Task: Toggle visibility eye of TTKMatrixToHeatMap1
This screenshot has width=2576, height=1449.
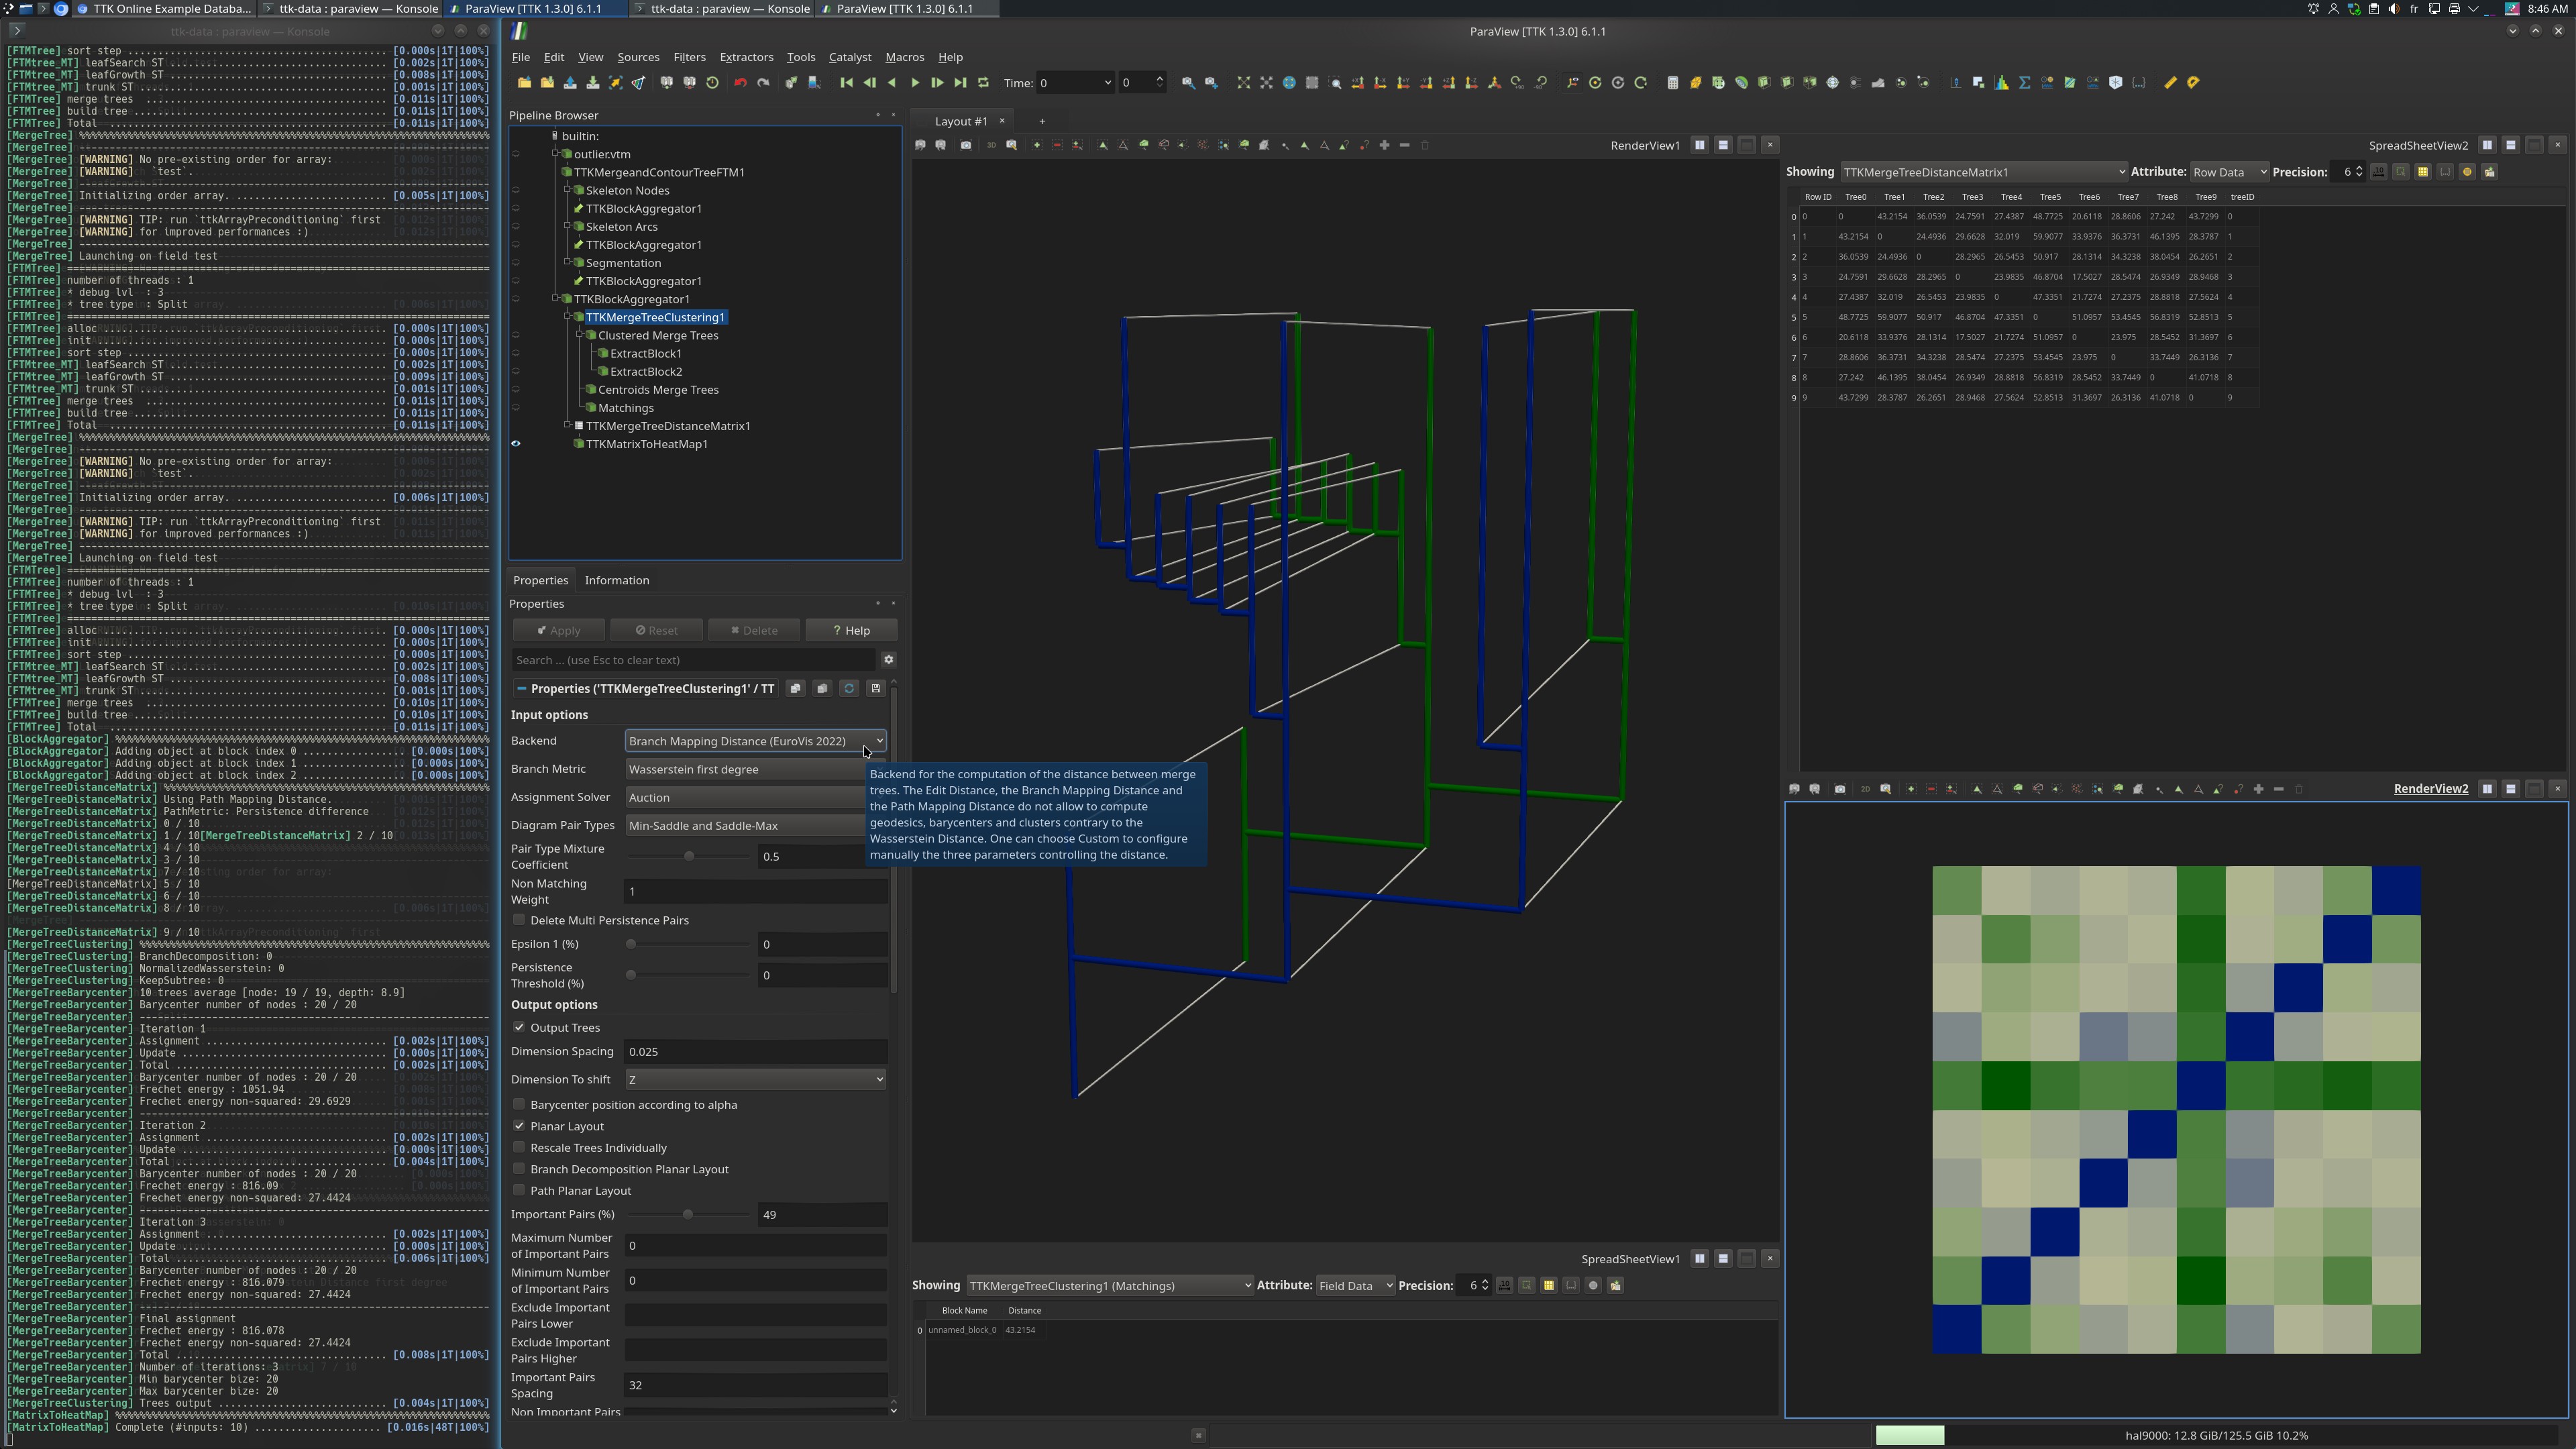Action: point(516,444)
